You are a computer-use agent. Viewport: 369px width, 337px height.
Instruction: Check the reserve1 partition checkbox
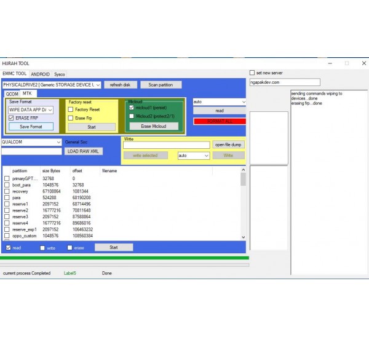(x=7, y=204)
